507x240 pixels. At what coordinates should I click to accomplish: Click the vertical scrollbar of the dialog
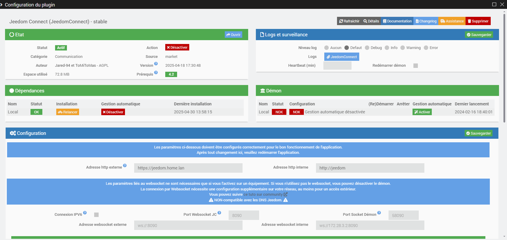click(504, 68)
